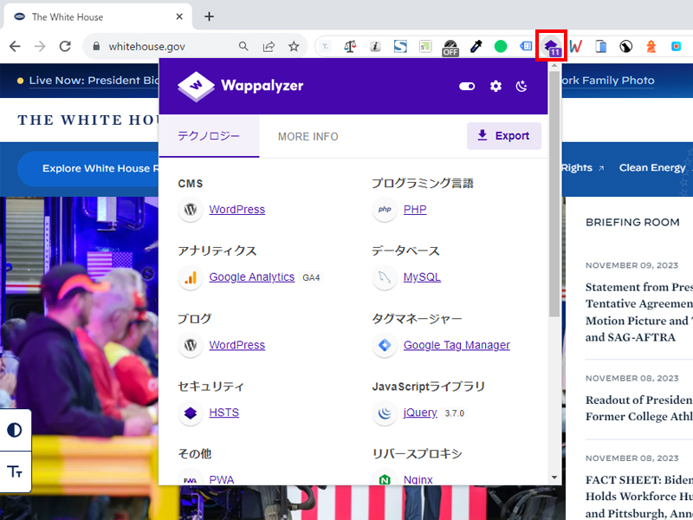The image size is (693, 520).
Task: Click the WordPress icon under CMS
Action: tap(191, 209)
